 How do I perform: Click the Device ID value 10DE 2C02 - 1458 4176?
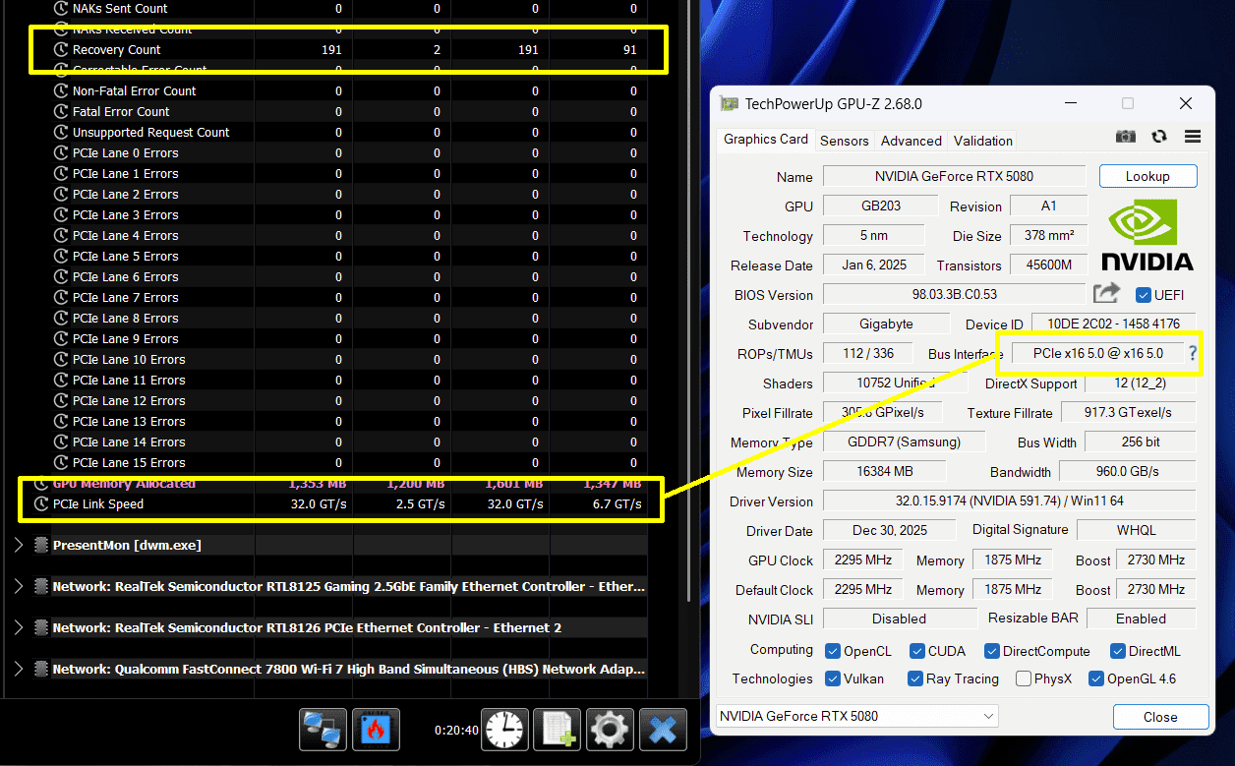[1113, 324]
